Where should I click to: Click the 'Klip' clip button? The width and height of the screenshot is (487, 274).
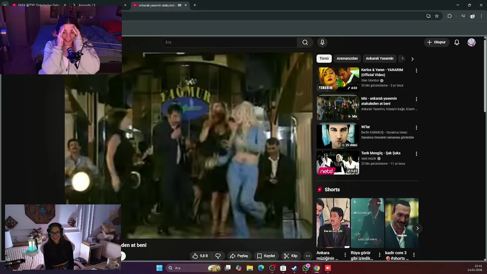coord(291,256)
